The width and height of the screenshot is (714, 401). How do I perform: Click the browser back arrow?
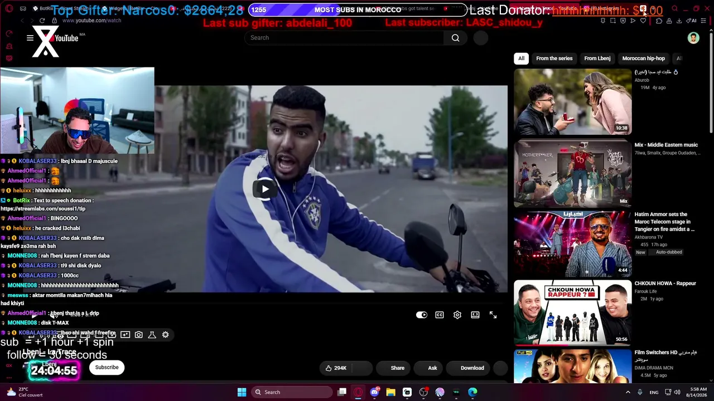(x=22, y=21)
